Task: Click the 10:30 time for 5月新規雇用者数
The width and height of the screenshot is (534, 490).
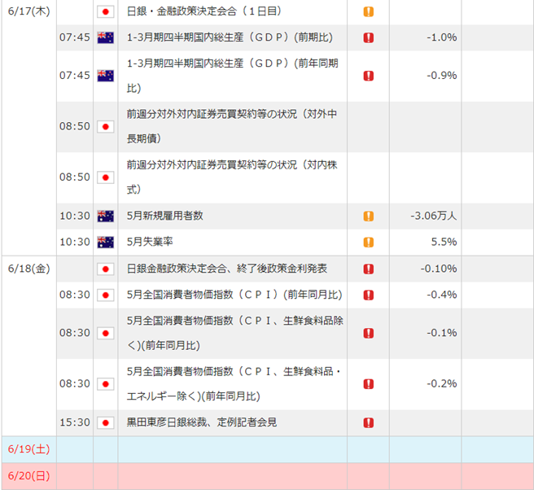Action: [x=75, y=217]
